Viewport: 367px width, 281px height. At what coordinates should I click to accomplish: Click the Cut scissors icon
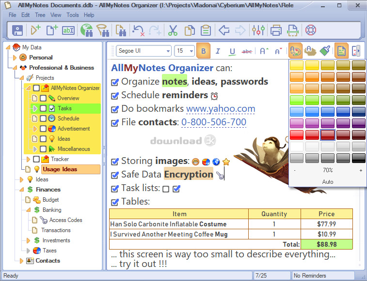pos(173,30)
